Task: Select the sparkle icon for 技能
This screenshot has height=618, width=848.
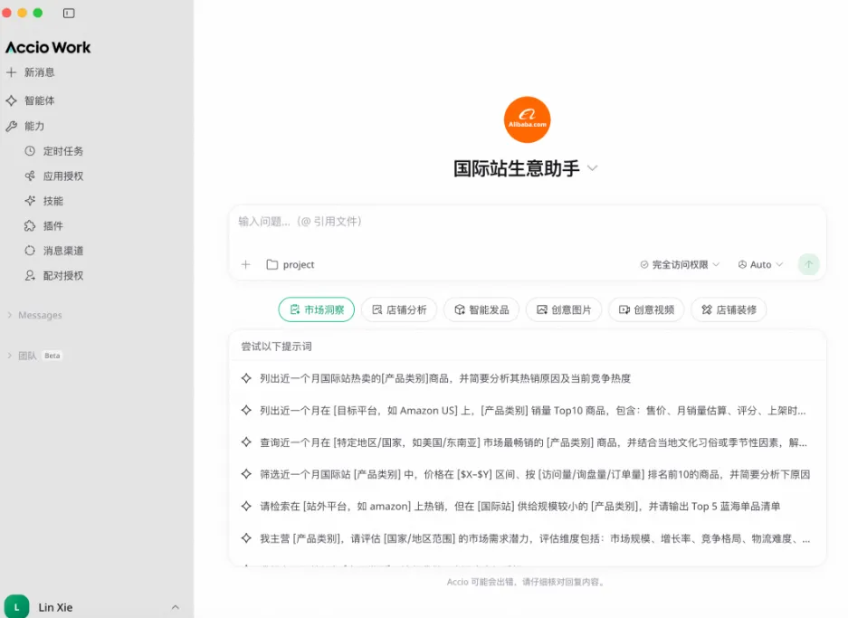Action: click(30, 201)
